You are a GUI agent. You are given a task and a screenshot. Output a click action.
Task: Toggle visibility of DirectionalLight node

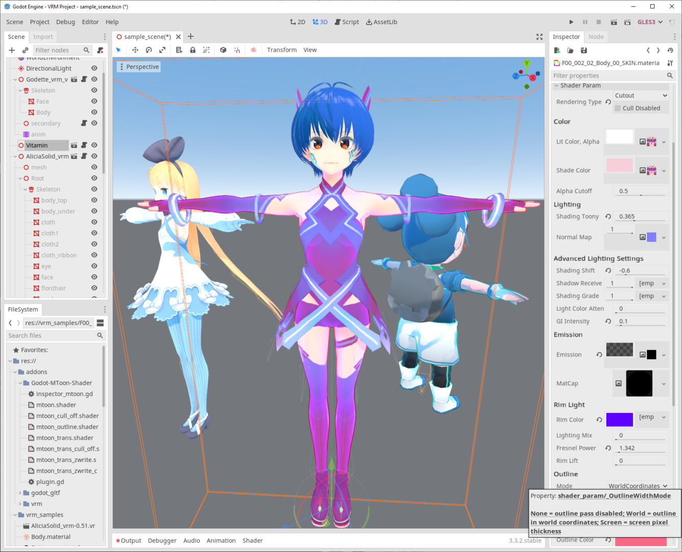coord(94,68)
